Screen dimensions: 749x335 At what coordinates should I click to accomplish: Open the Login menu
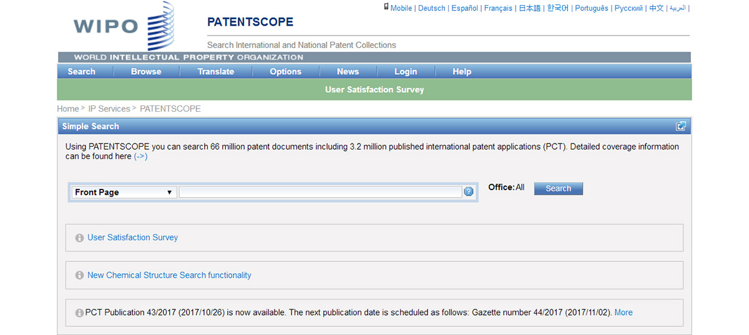(x=406, y=71)
